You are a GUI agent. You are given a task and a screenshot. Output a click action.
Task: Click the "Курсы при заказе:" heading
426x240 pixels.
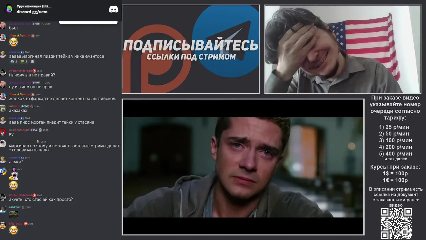point(395,167)
